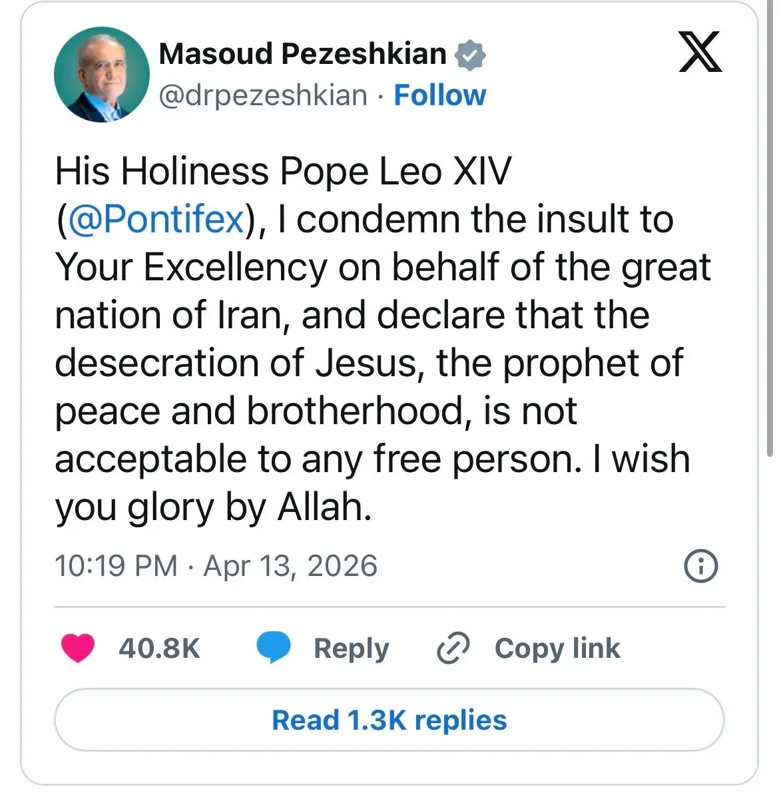This screenshot has width=779, height=805.
Task: Click the Copy link text
Action: 557,649
